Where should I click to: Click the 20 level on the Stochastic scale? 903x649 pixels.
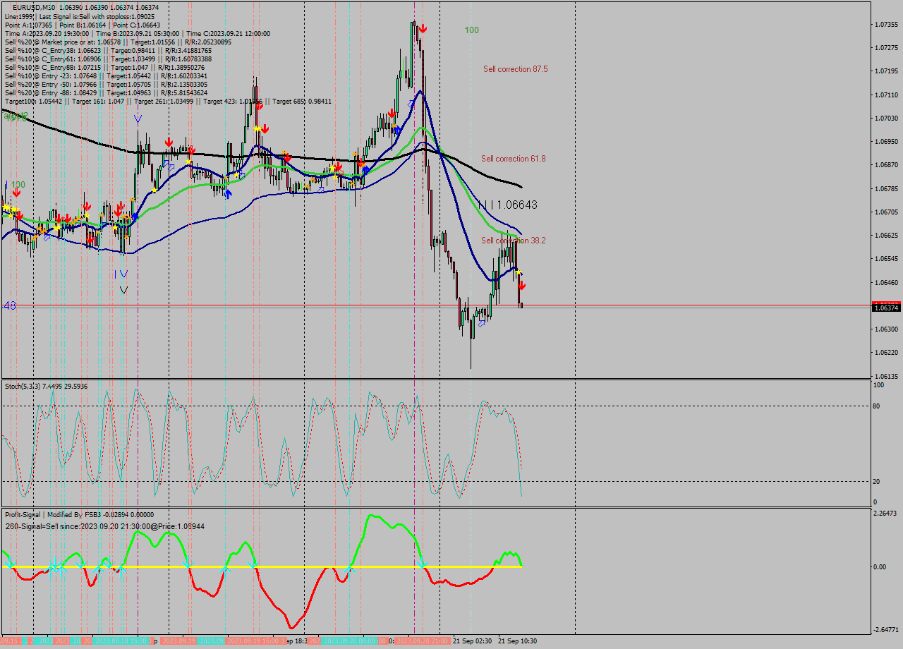coord(877,481)
